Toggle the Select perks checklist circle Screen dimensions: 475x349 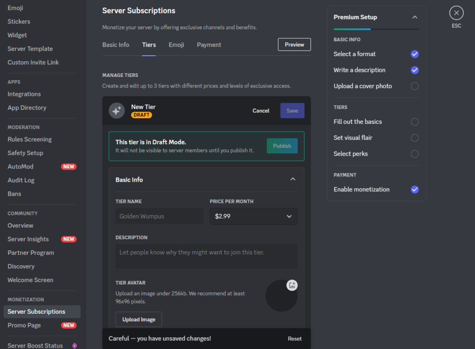415,154
